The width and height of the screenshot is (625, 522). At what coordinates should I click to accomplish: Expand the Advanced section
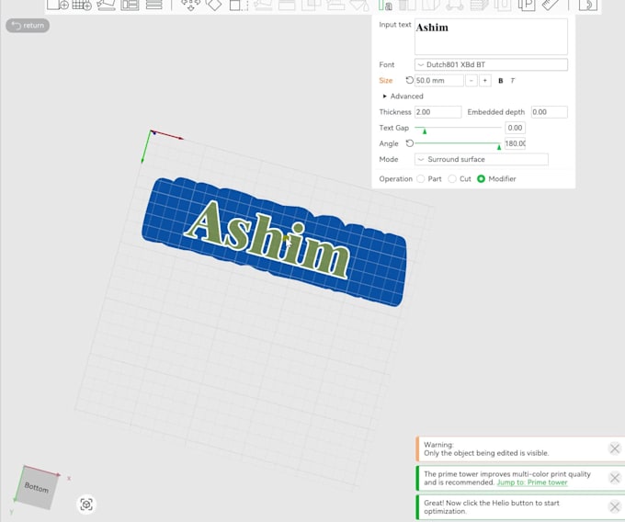pyautogui.click(x=403, y=96)
